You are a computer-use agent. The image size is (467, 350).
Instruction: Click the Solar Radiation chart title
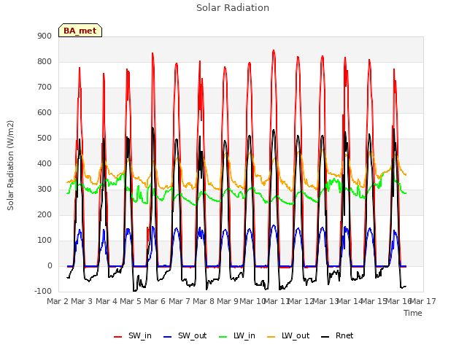[x=233, y=8]
